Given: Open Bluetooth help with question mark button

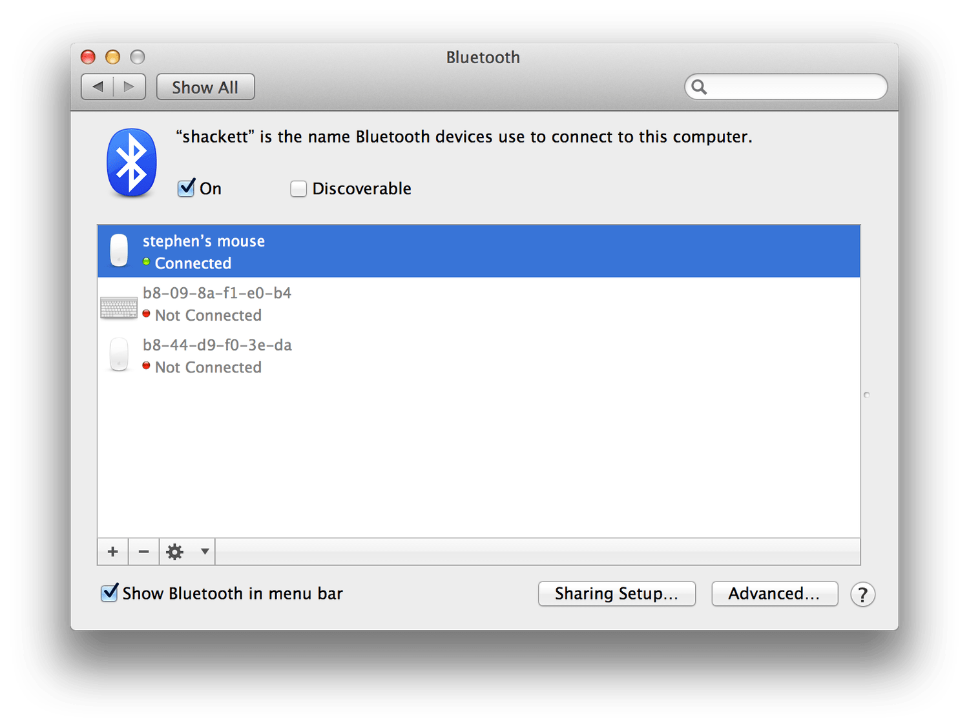Looking at the screenshot, I should pyautogui.click(x=862, y=594).
